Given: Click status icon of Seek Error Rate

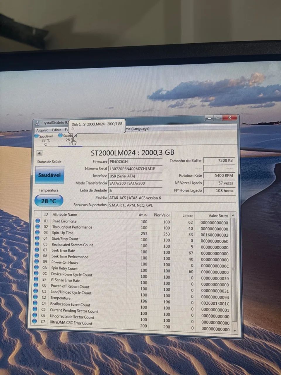Looking at the screenshot, I should click(37, 250).
